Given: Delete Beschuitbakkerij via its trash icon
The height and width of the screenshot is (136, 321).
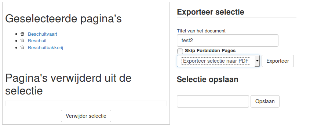Looking at the screenshot, I should tap(22, 47).
